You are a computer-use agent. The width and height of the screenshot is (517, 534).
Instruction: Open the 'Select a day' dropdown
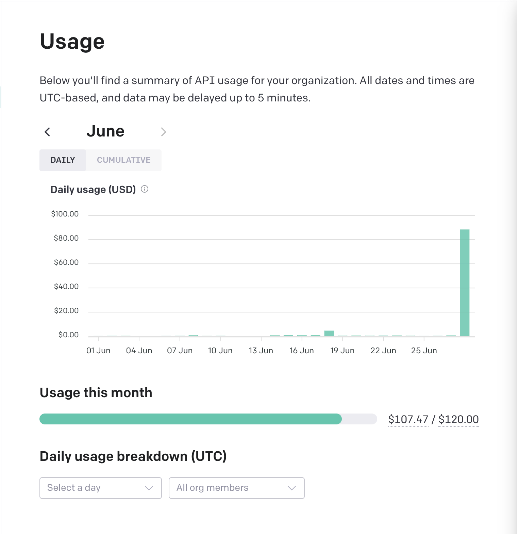(100, 488)
